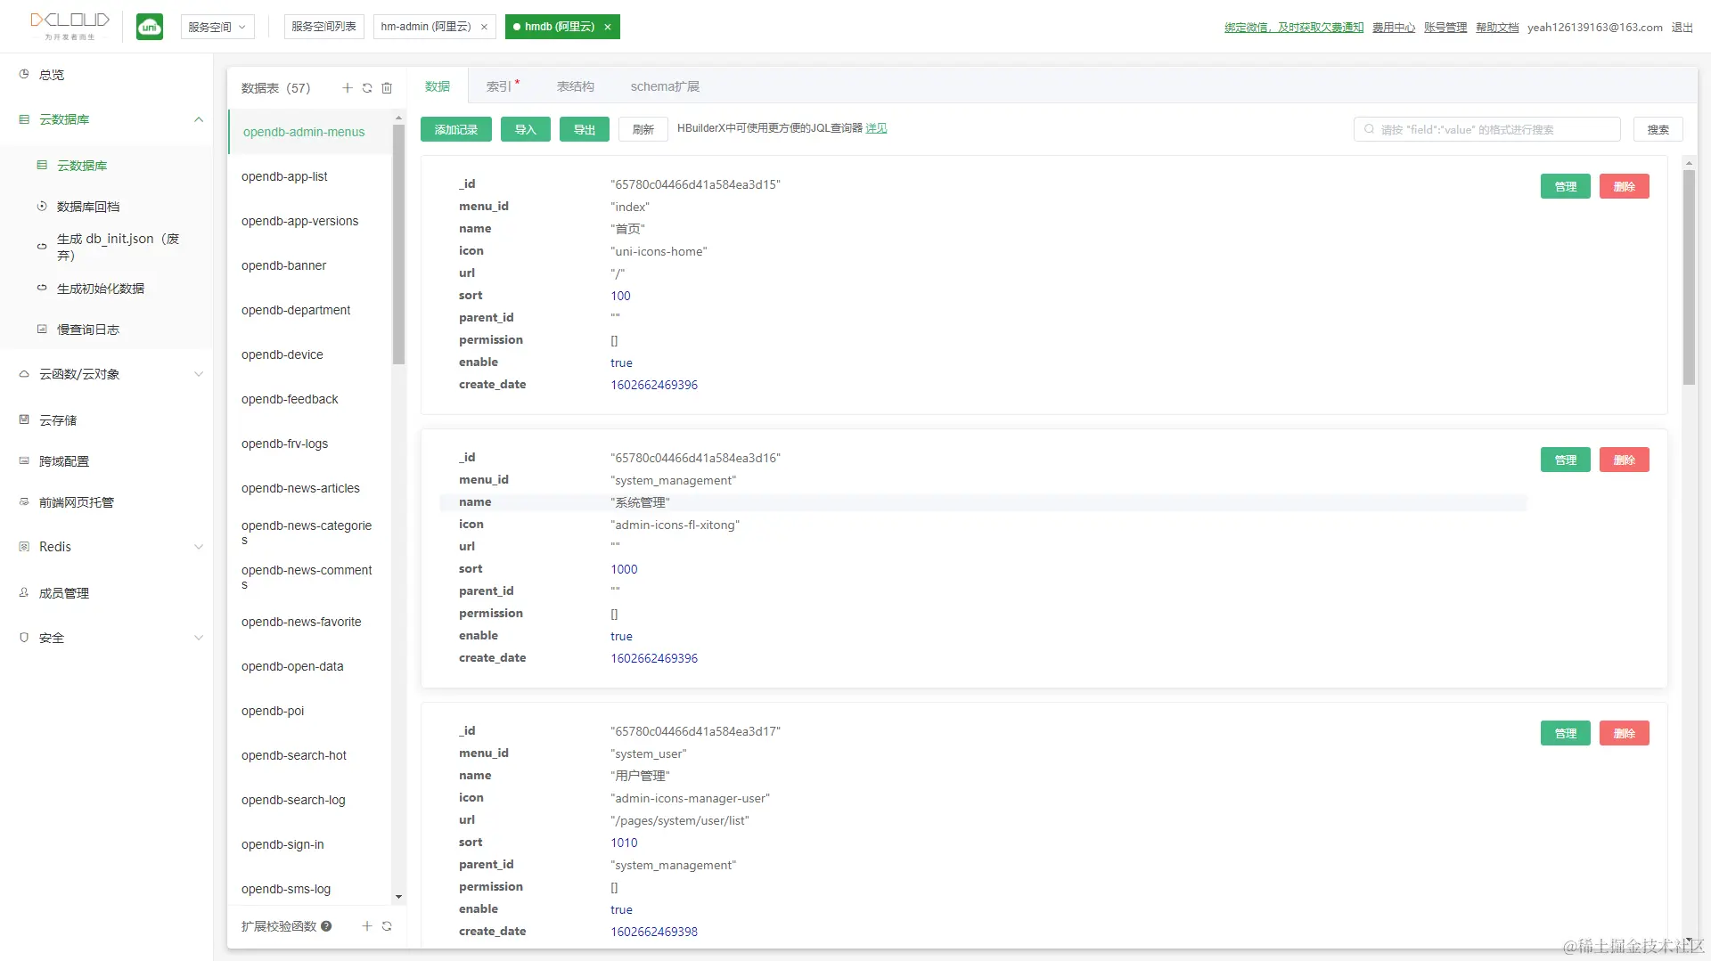Click the field:value search input

[x=1486, y=129]
